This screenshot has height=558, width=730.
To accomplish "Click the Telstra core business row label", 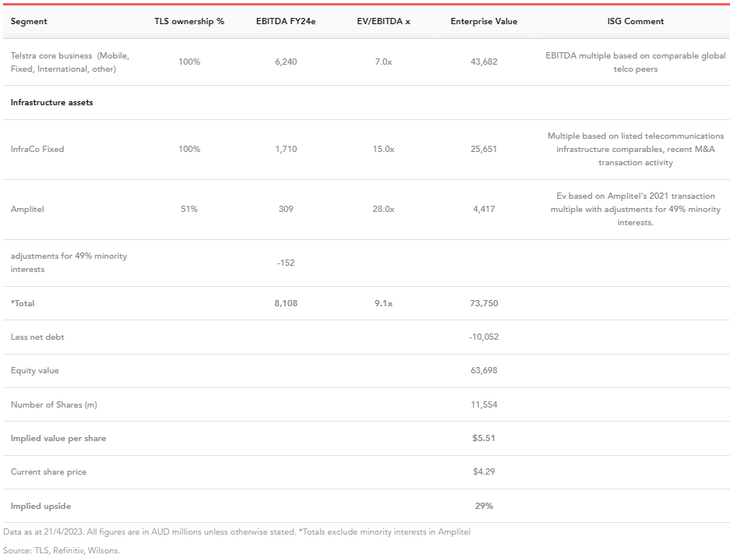I will (x=70, y=62).
